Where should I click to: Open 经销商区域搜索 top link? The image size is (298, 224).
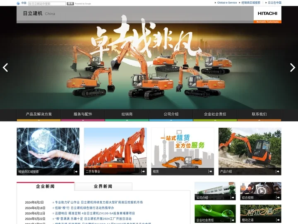251,2
